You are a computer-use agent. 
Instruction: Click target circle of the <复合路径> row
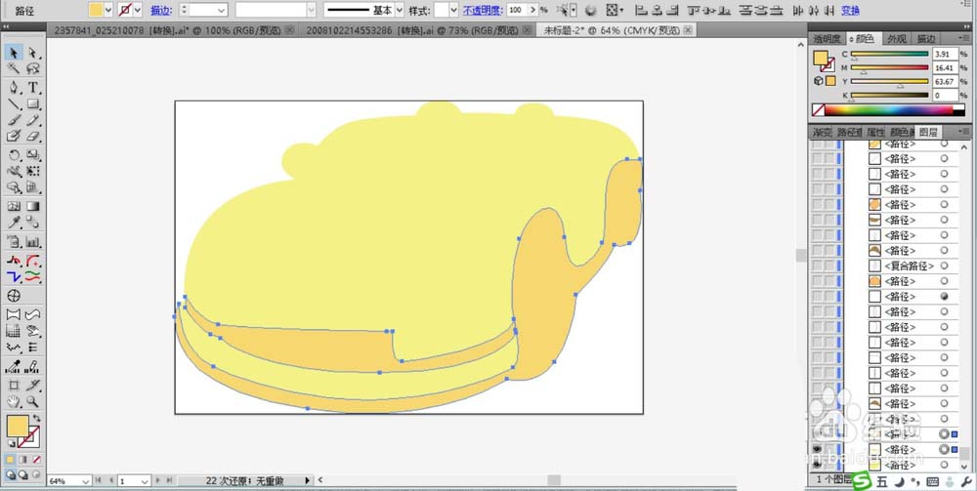[944, 266]
